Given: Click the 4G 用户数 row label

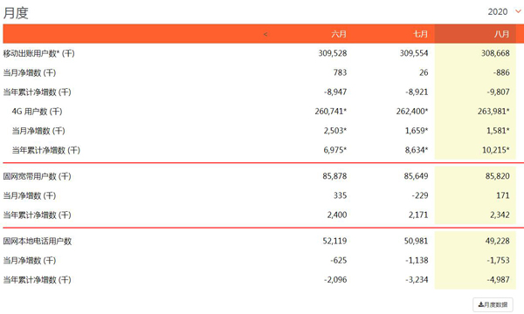Looking at the screenshot, I should coord(37,112).
